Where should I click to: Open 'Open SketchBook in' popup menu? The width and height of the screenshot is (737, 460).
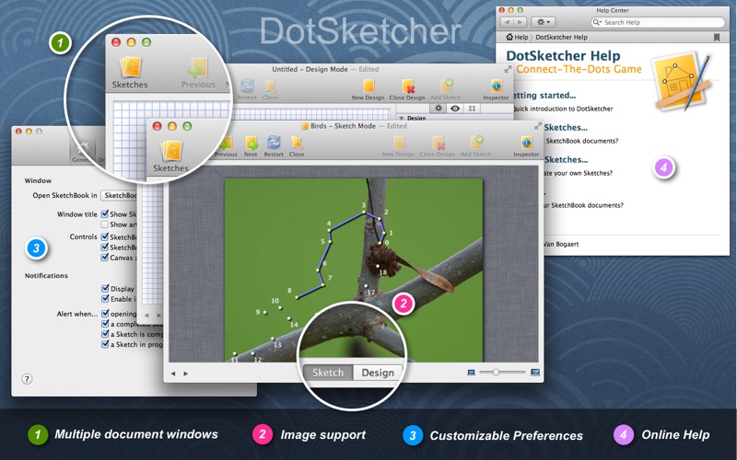click(119, 195)
